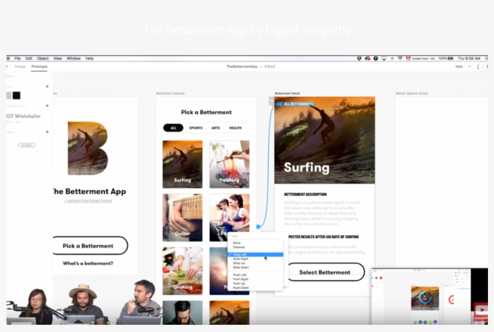The height and width of the screenshot is (332, 494).
Task: Select Slide Up transition option
Action: click(255, 263)
